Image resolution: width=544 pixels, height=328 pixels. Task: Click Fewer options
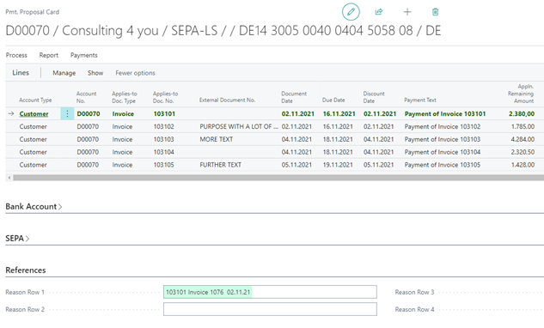pyautogui.click(x=135, y=73)
